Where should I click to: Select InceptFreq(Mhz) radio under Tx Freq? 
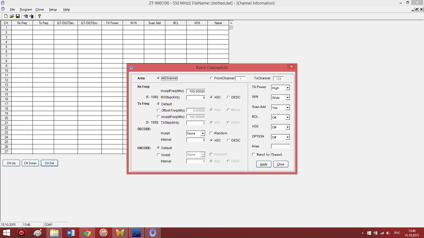[x=158, y=116]
